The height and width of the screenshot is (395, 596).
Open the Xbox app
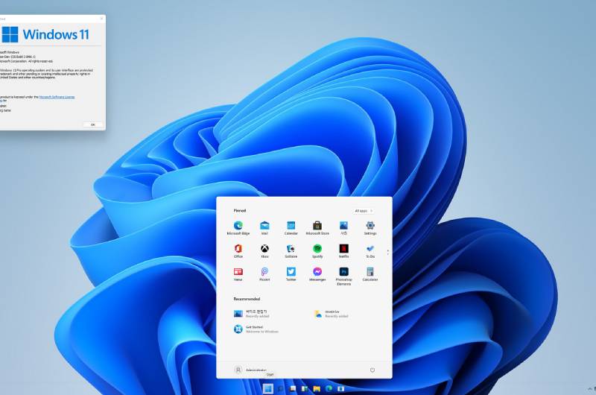point(264,251)
